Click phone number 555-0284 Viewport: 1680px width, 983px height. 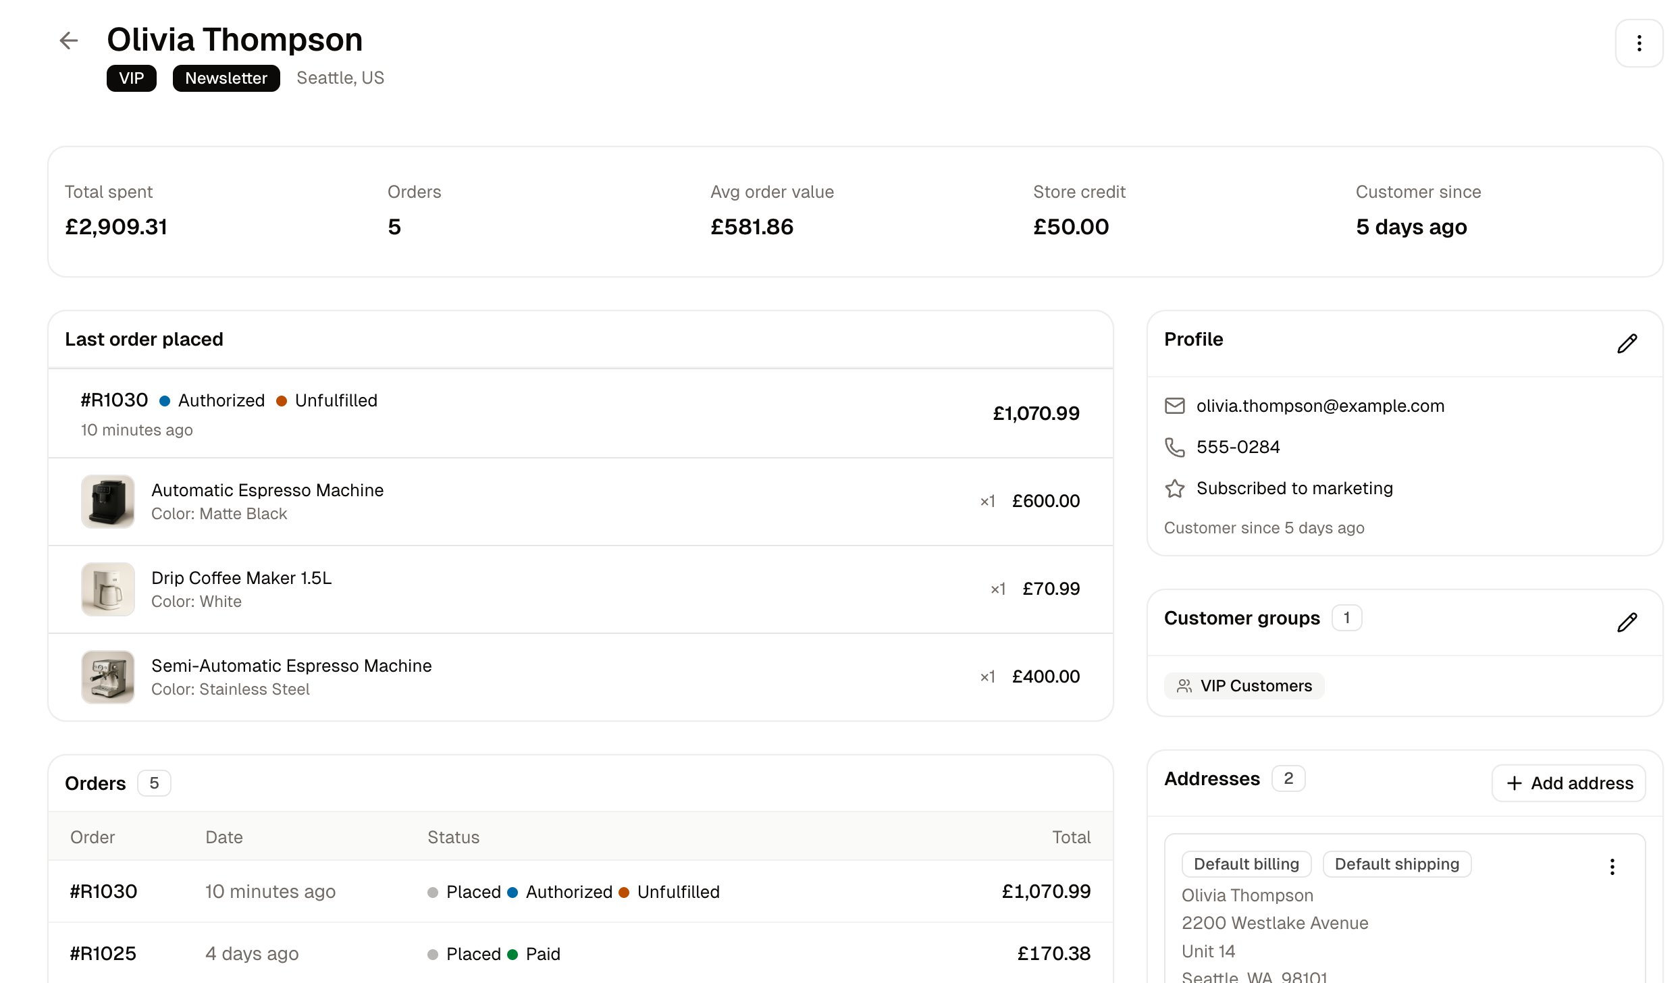(1238, 447)
